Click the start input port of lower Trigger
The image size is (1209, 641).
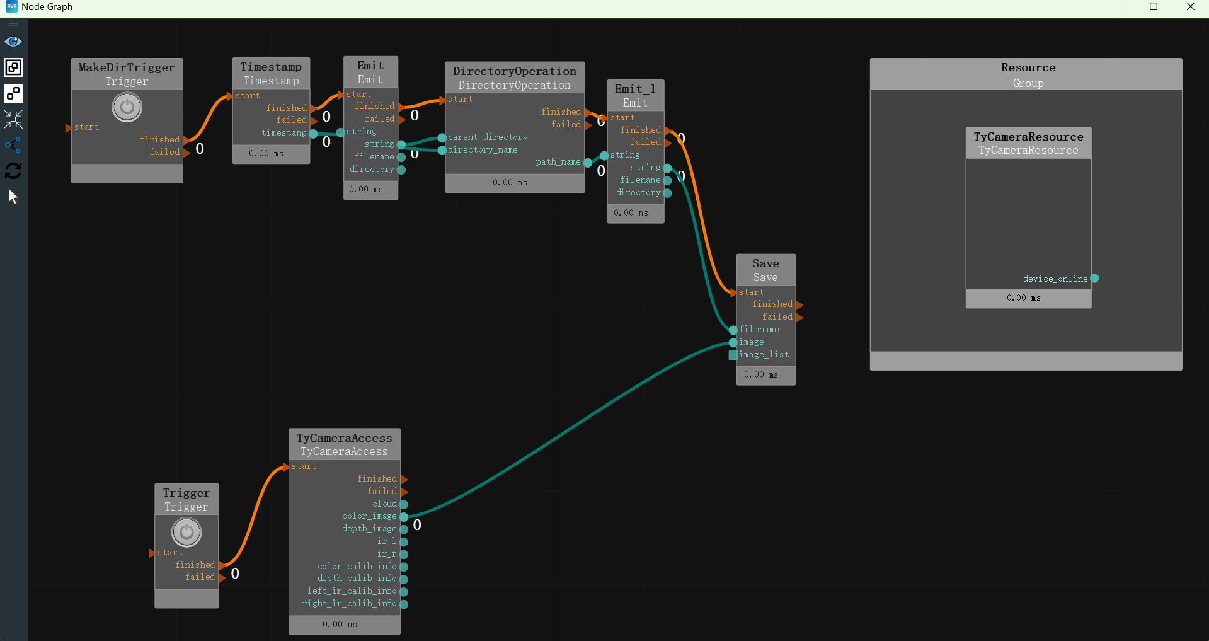152,553
